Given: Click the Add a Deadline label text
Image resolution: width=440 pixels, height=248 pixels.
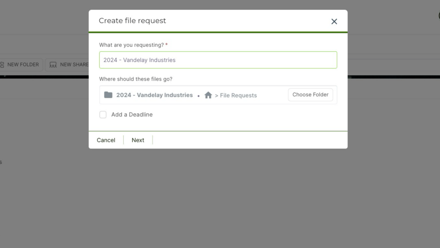Looking at the screenshot, I should pyautogui.click(x=132, y=115).
